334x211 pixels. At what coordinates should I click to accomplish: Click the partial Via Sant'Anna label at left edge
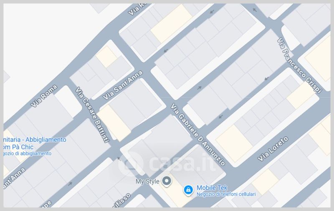14,178
